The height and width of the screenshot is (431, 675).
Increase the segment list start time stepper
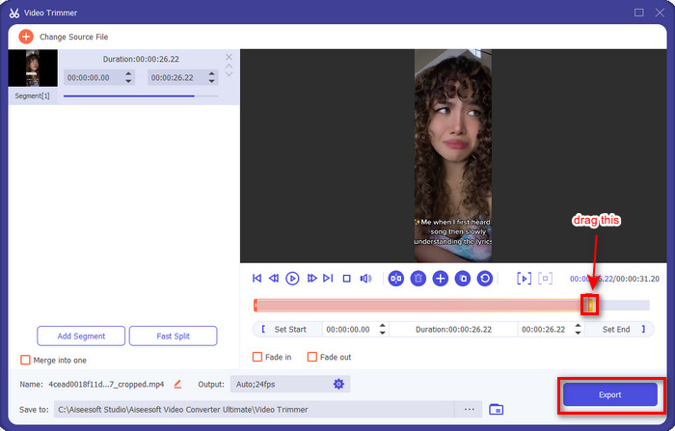tap(128, 74)
